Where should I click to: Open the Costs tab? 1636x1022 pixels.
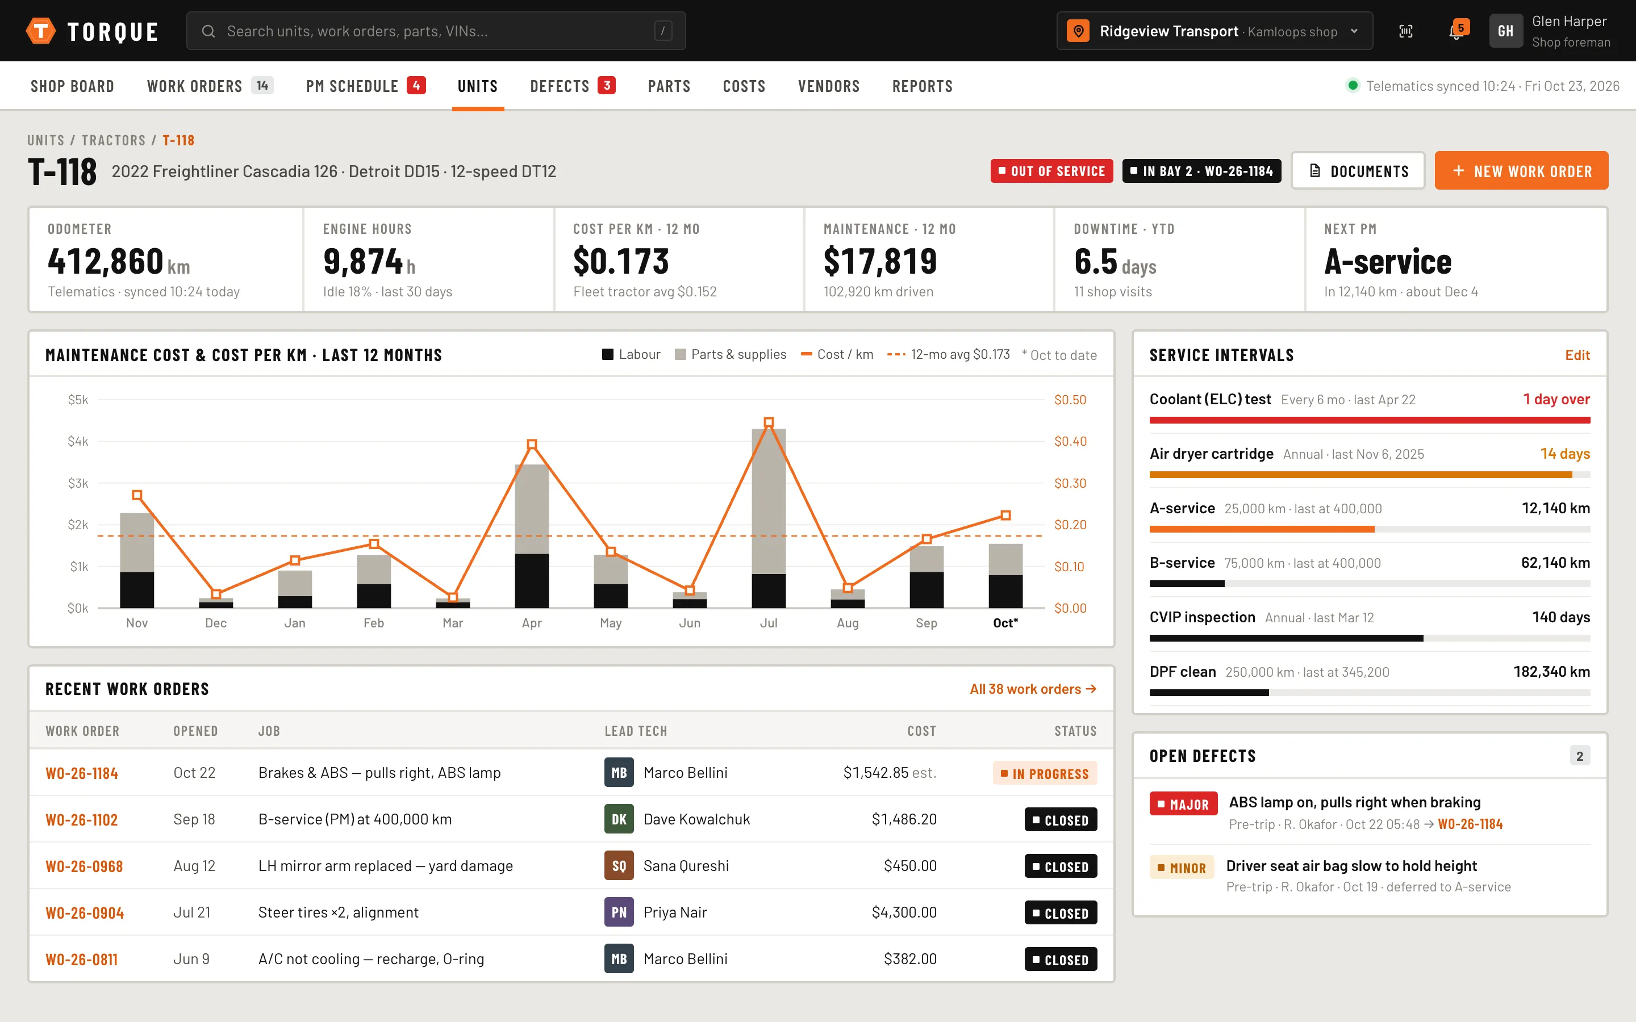744,86
